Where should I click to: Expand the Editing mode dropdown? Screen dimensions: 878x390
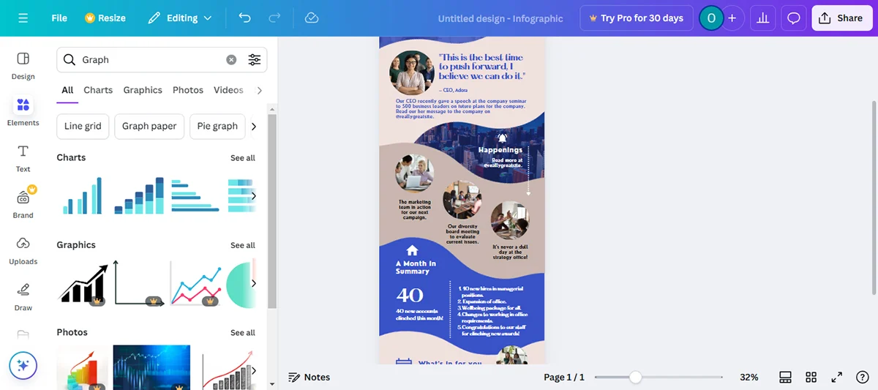point(180,18)
